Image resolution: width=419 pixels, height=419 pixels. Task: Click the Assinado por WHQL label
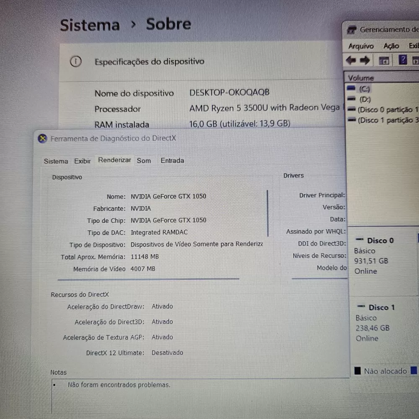point(316,231)
